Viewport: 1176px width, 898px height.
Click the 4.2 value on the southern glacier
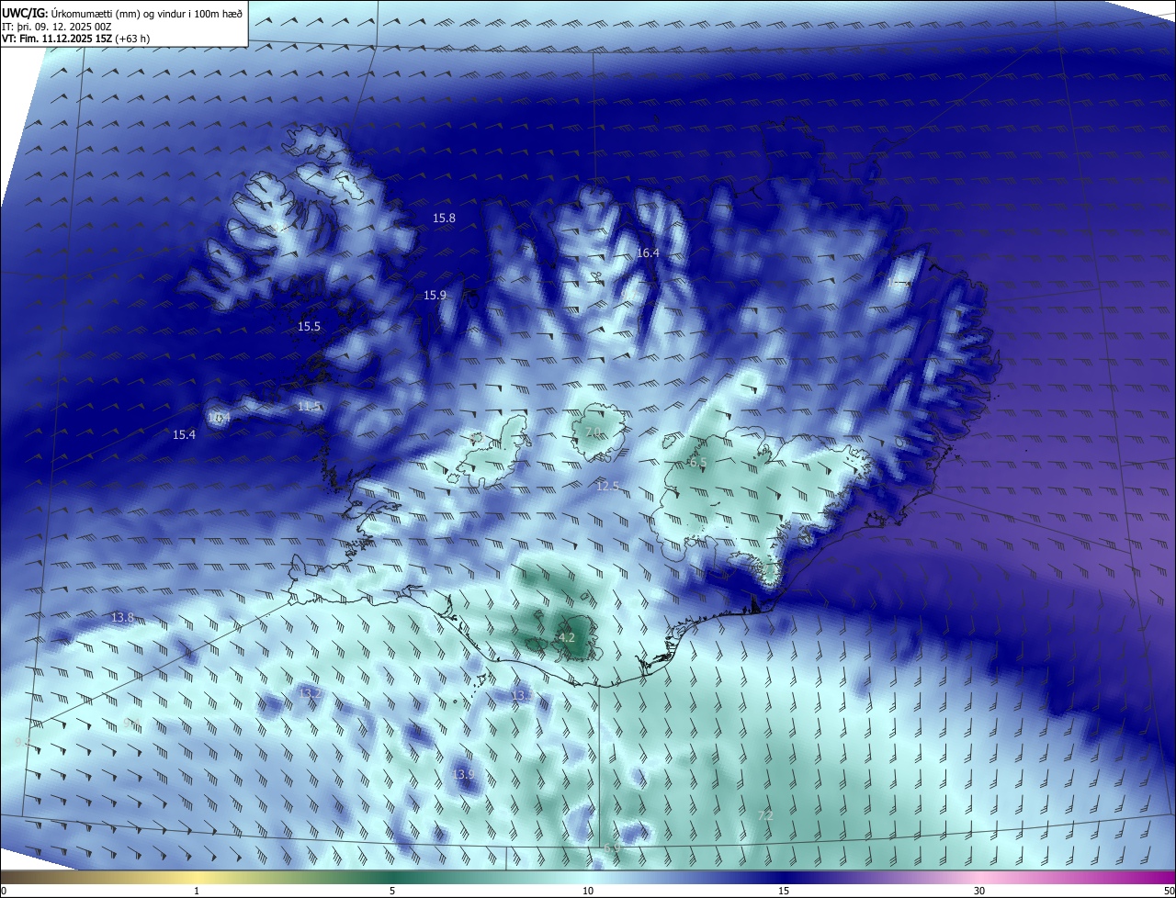pyautogui.click(x=567, y=638)
